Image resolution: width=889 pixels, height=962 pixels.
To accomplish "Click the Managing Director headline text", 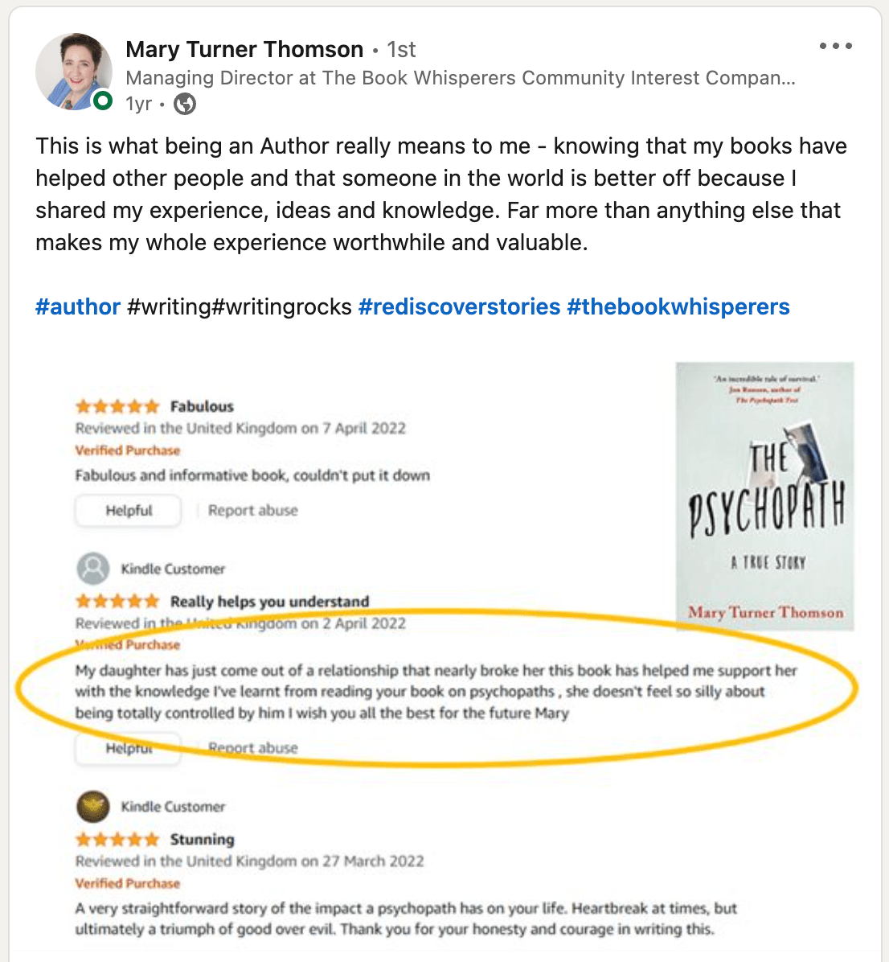I will click(460, 78).
